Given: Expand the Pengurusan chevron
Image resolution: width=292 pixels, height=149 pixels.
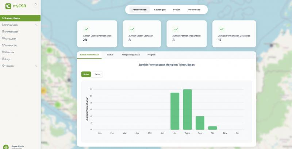Looking at the screenshot, I should (x=36, y=25).
